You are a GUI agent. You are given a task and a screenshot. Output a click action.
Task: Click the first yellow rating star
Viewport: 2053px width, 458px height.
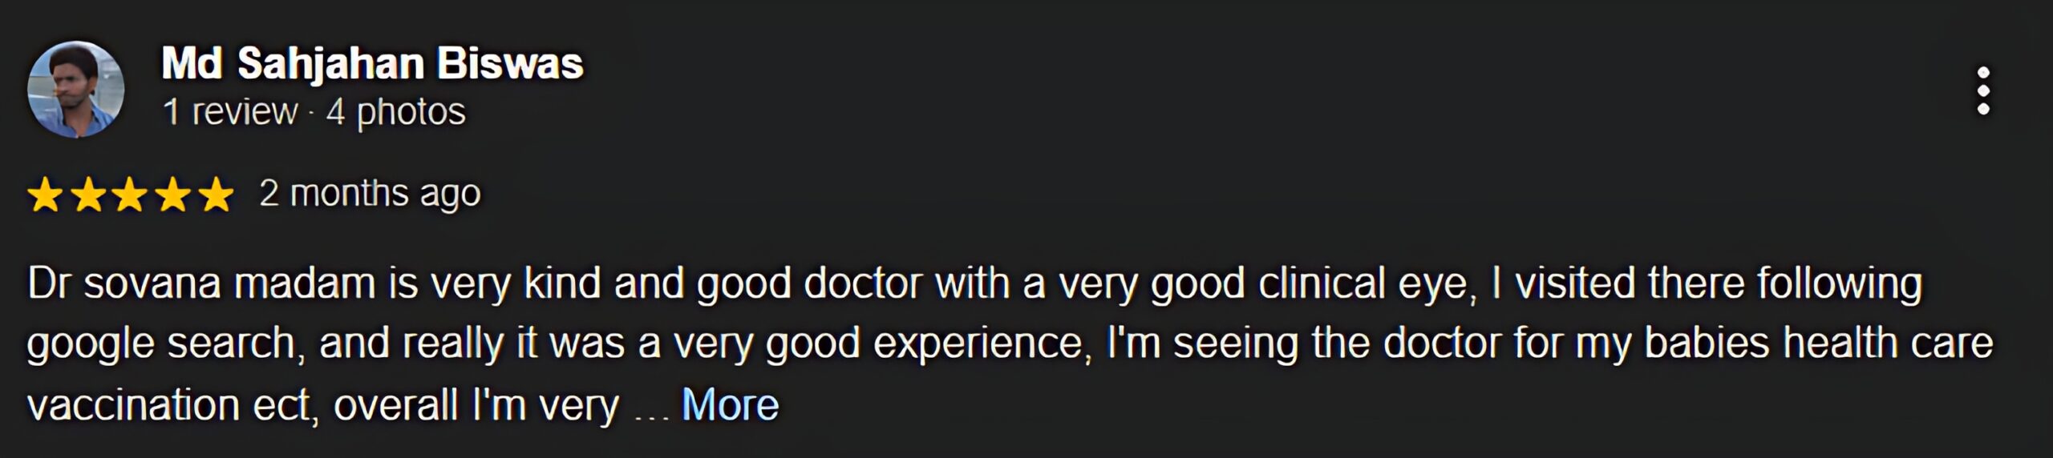pos(45,195)
